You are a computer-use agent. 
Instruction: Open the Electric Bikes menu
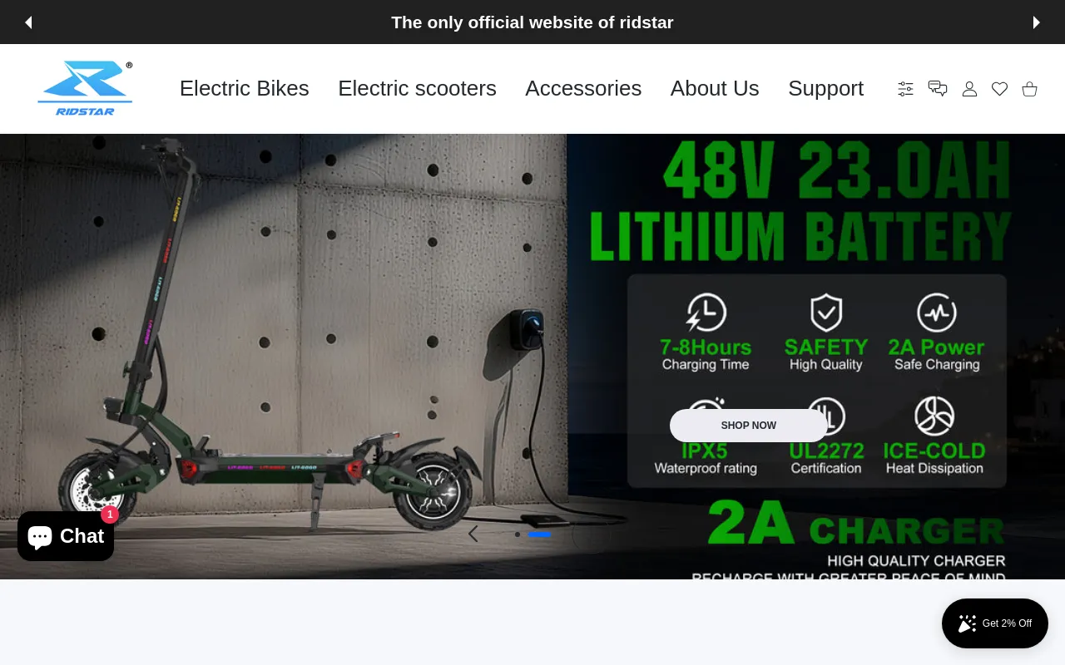click(x=244, y=88)
